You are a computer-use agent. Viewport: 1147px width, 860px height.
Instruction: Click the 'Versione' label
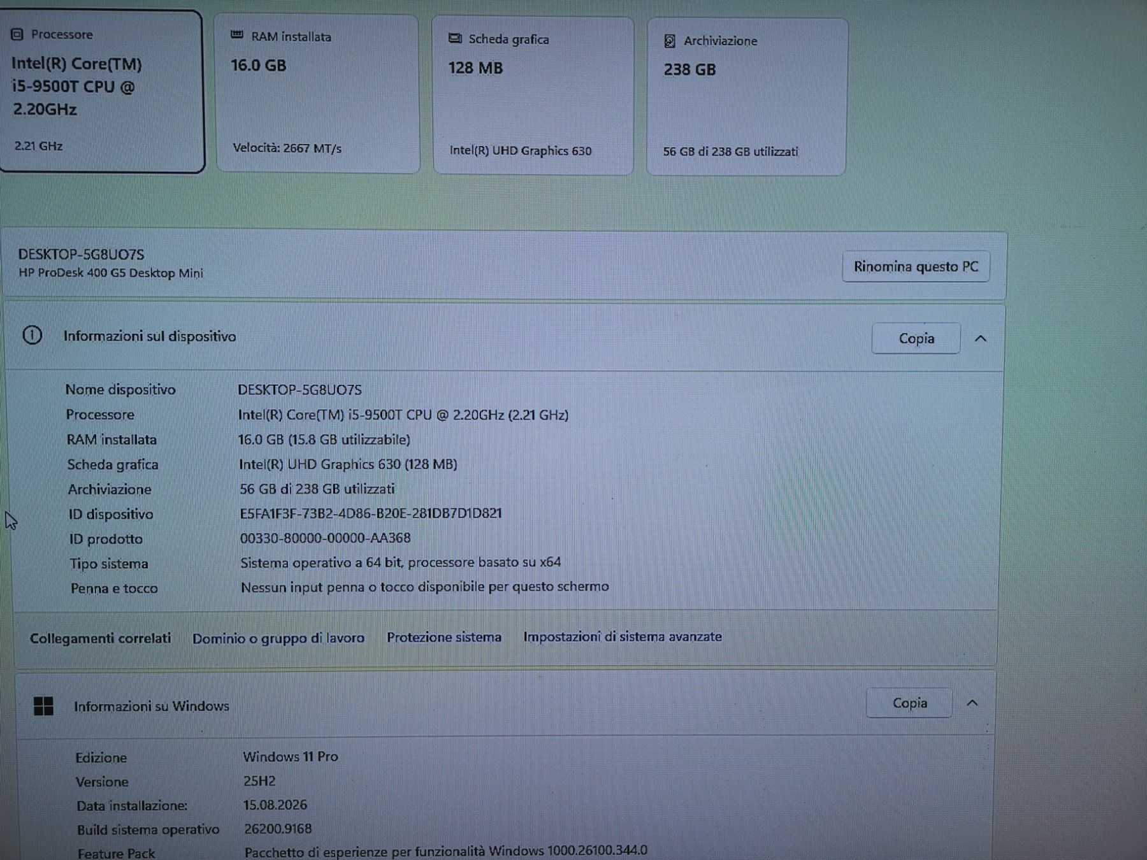tap(102, 782)
